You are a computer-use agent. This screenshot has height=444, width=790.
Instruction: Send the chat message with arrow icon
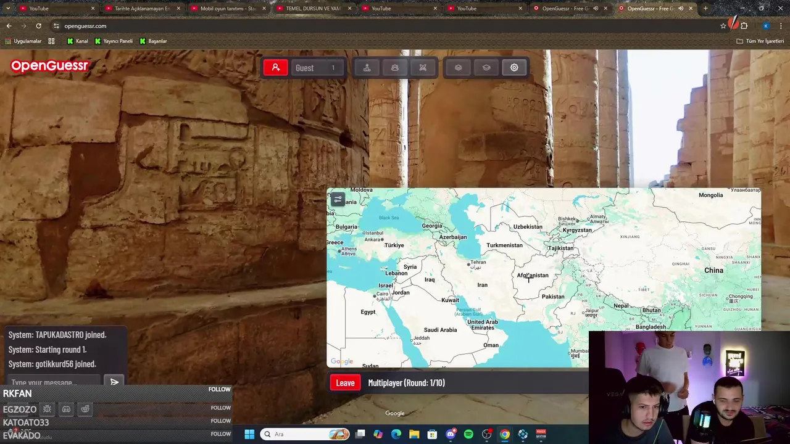[114, 382]
